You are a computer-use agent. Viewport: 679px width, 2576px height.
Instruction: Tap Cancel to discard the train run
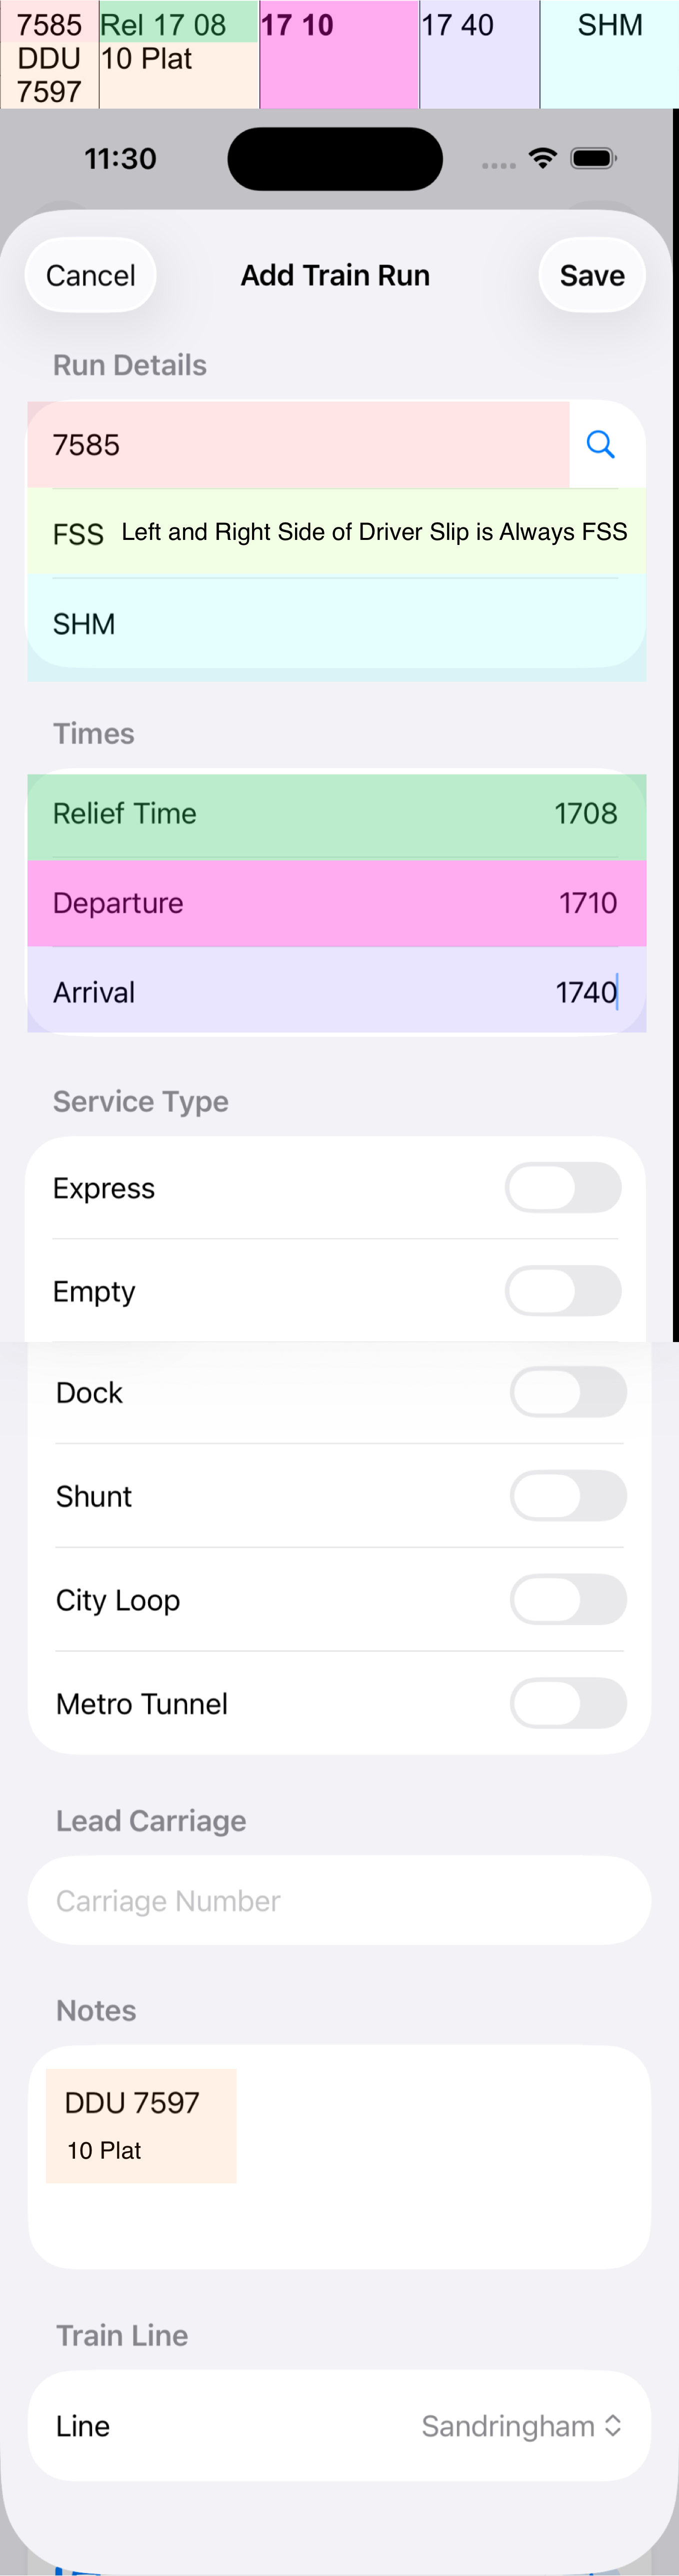[90, 274]
